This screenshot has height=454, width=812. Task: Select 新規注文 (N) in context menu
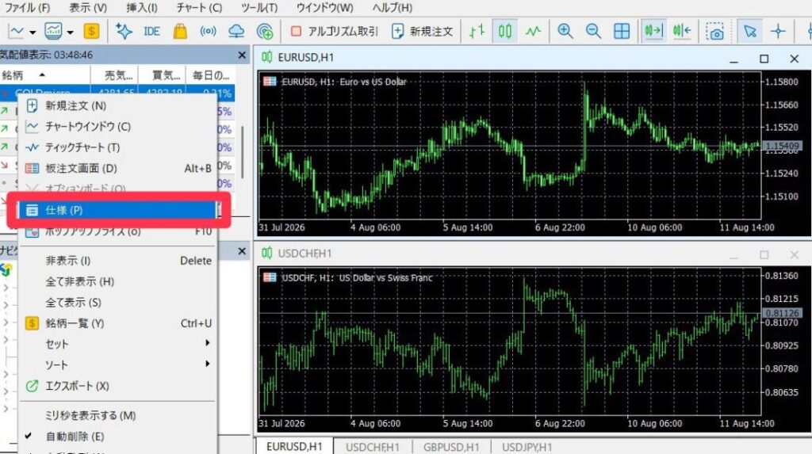pyautogui.click(x=117, y=105)
